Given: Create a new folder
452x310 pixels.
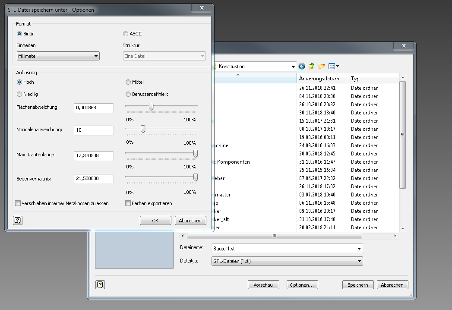Looking at the screenshot, I should (x=322, y=66).
